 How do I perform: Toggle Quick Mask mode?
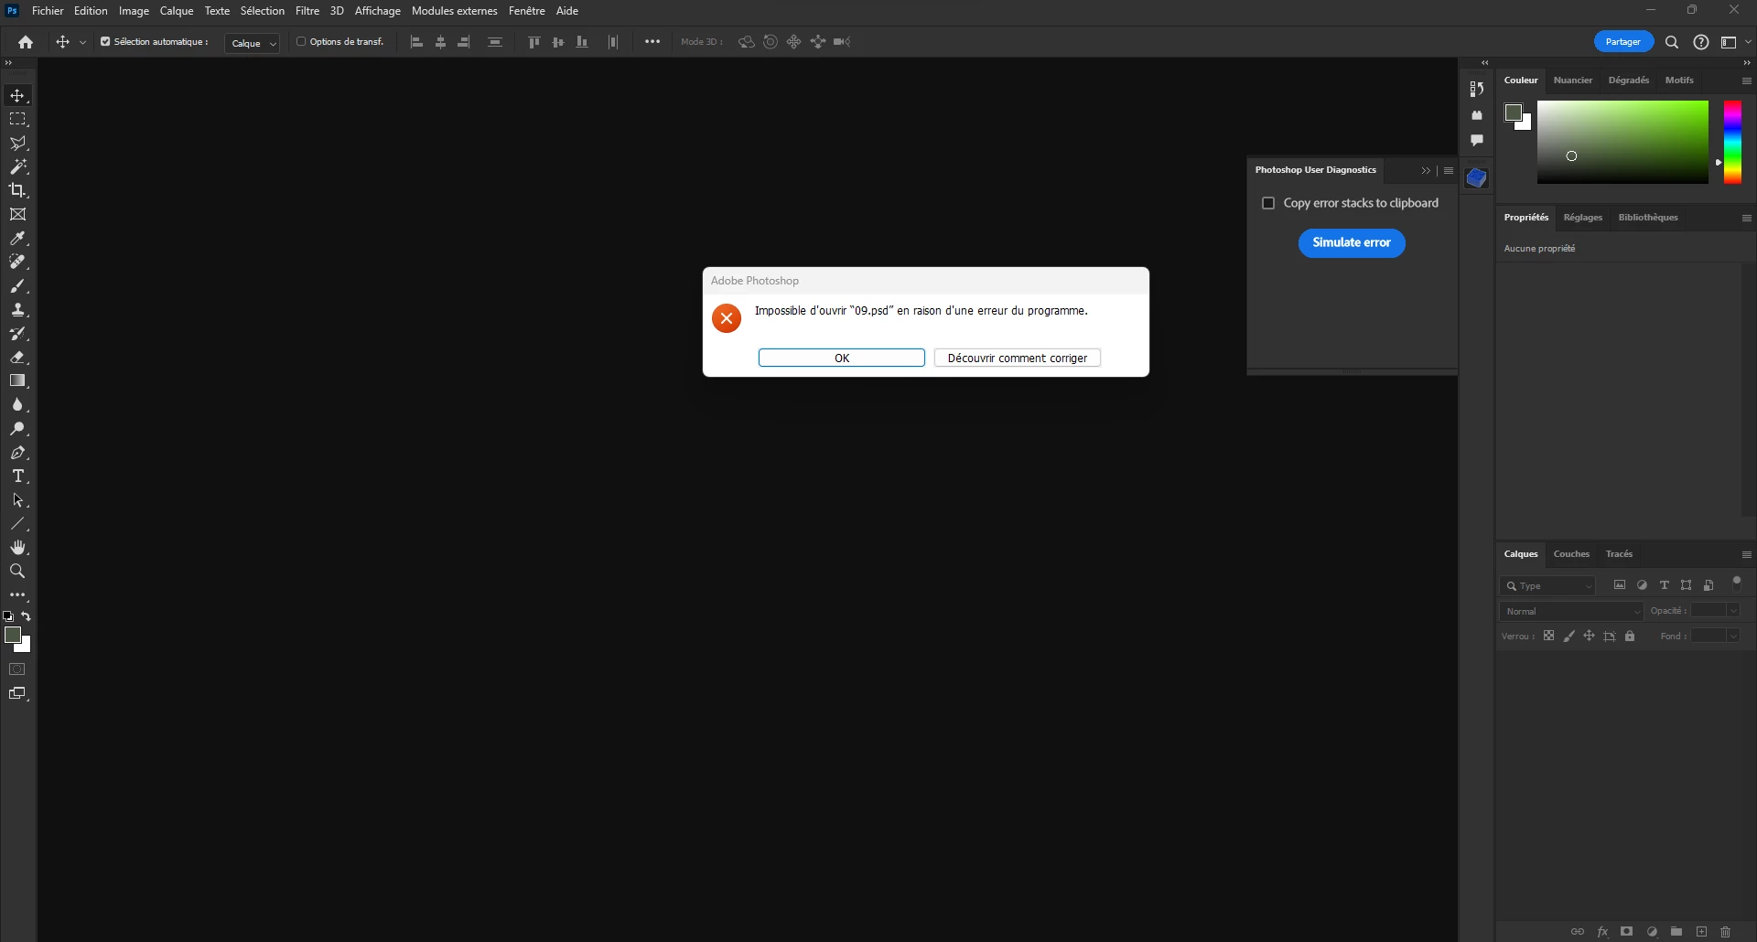[17, 669]
